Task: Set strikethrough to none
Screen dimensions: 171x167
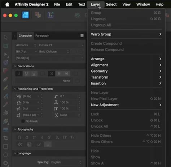Action: click(x=52, y=73)
